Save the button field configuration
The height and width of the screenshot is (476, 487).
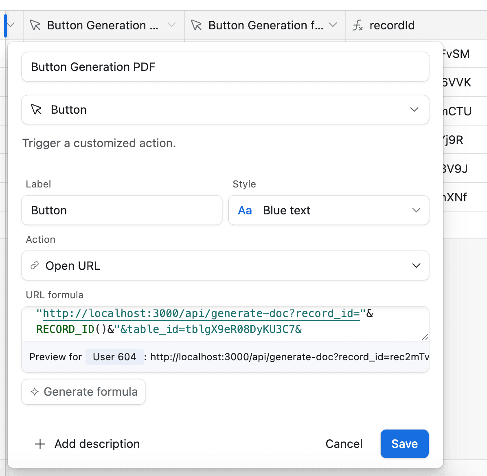click(x=404, y=444)
